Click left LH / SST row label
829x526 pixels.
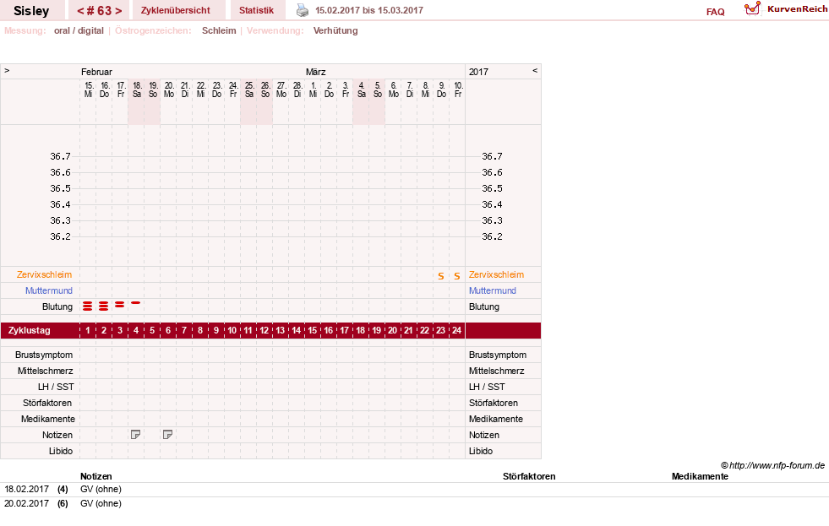point(56,387)
